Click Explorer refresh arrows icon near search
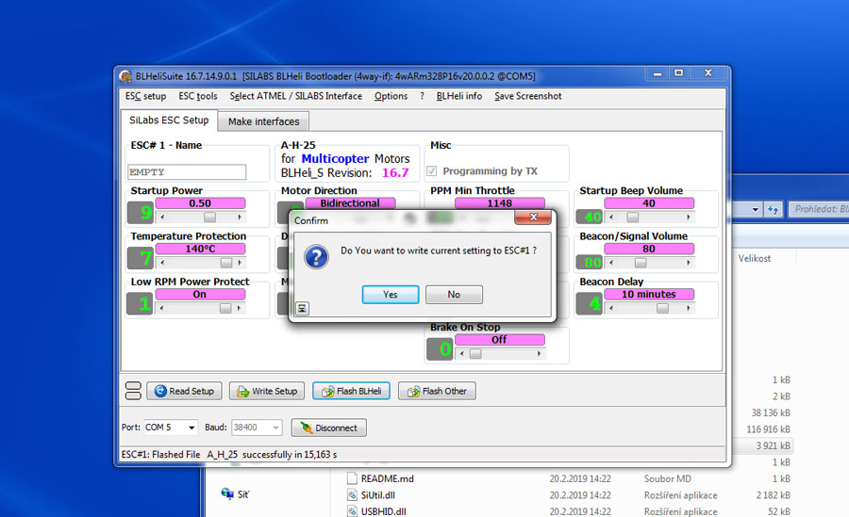Image resolution: width=849 pixels, height=517 pixels. click(x=773, y=209)
